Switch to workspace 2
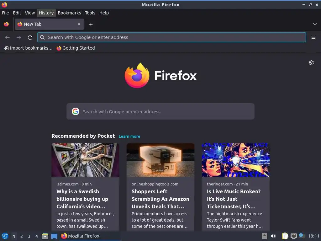Image resolution: width=321 pixels, height=241 pixels. (22, 236)
